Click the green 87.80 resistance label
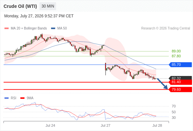The image size is (193, 131). point(176,56)
